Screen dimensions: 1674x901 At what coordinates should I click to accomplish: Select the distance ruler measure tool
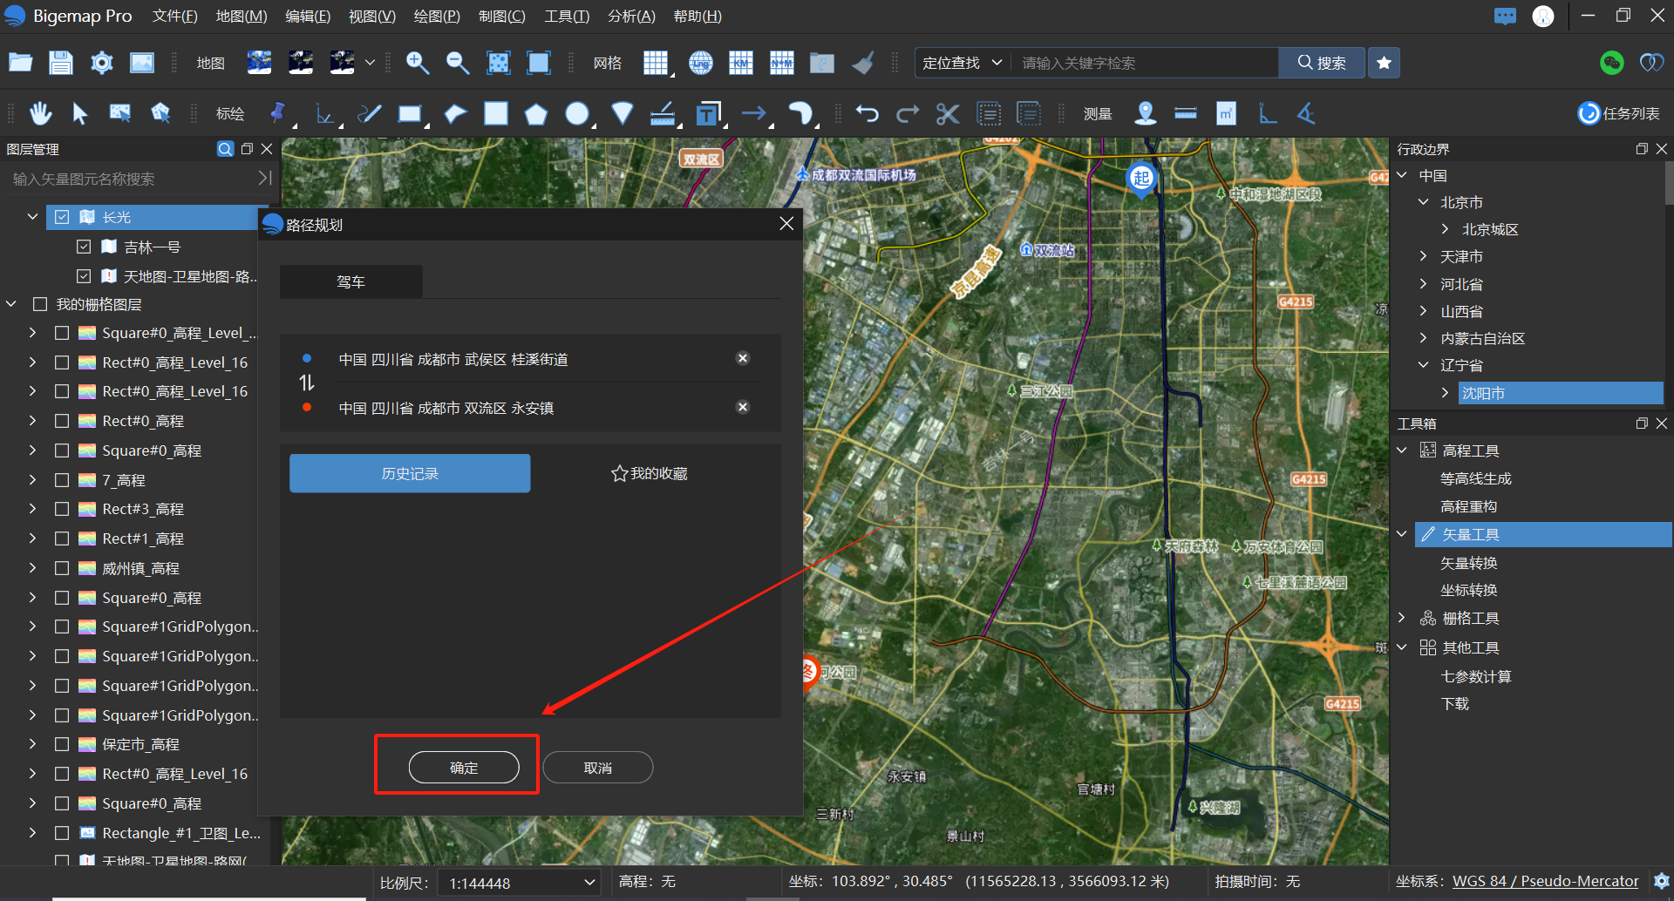pos(1185,113)
